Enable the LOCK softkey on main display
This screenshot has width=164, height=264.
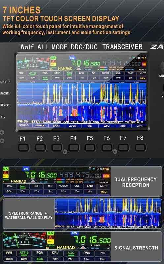[123, 126]
